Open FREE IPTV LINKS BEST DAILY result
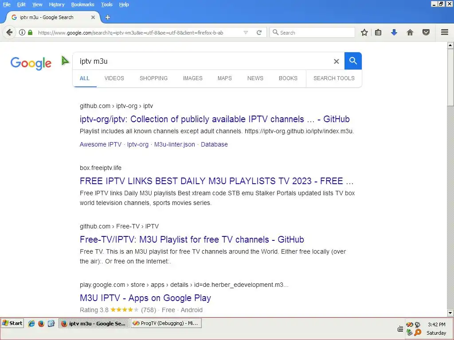Screen dimensions: 454x340 216,181
